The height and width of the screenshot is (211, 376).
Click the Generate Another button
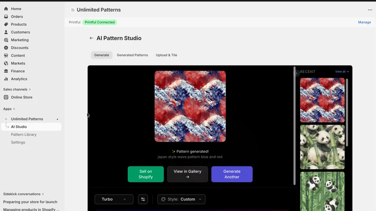pyautogui.click(x=232, y=174)
